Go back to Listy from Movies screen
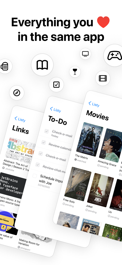The width and height of the screenshot is (122, 265). [x=94, y=104]
